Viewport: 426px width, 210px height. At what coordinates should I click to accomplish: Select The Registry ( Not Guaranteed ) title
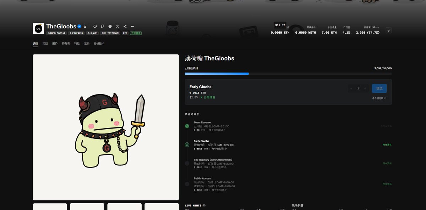pyautogui.click(x=213, y=160)
